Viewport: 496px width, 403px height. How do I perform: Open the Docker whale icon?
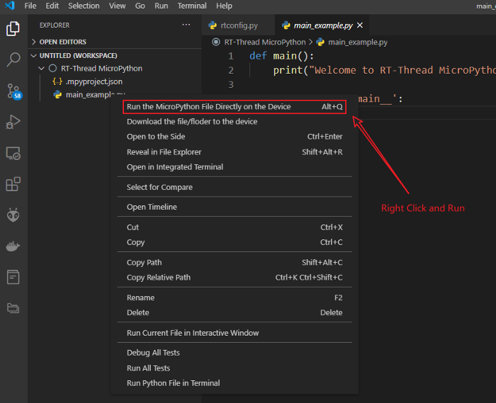click(13, 246)
